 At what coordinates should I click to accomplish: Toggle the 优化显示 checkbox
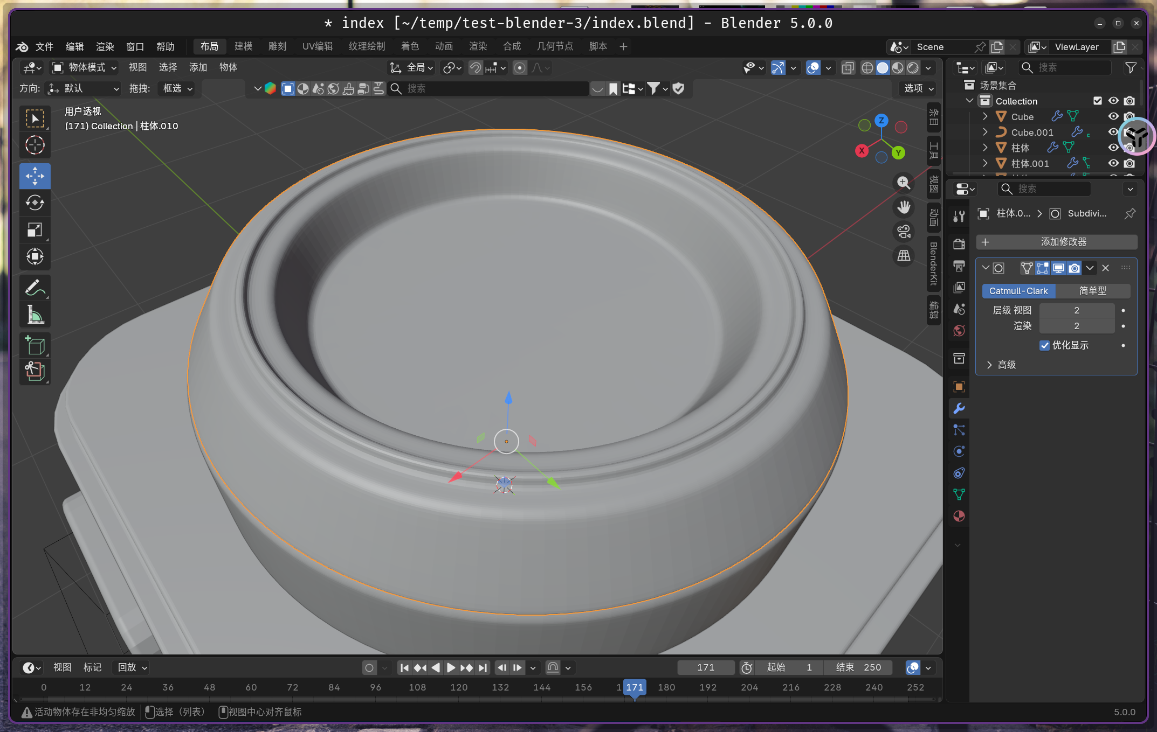pyautogui.click(x=1044, y=345)
